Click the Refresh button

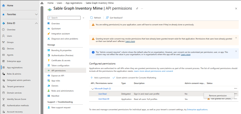pos(96,18)
